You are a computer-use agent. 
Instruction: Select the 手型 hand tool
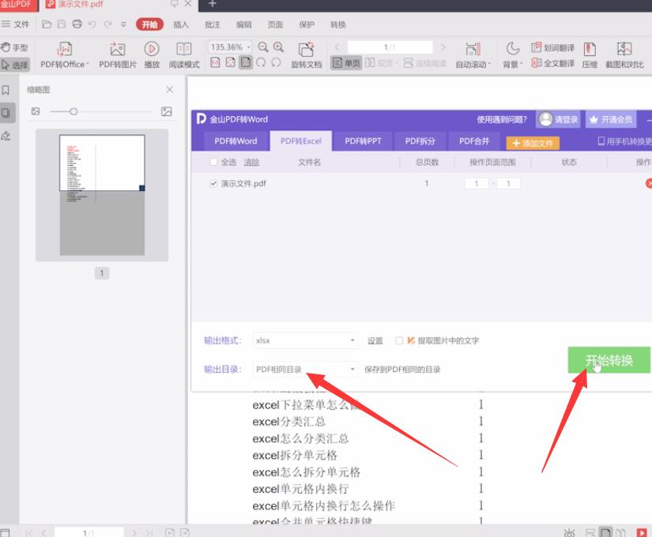tap(14, 47)
